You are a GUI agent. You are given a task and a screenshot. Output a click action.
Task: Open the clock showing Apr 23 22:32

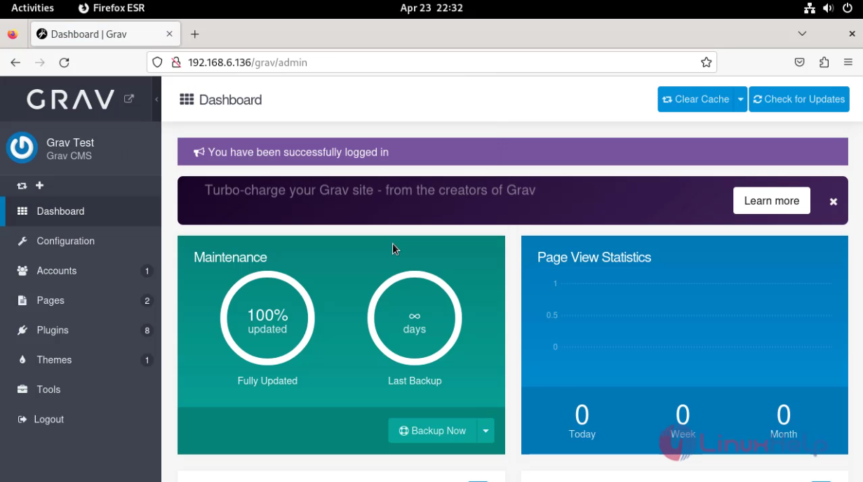click(x=431, y=8)
